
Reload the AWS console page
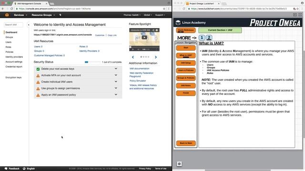coord(11,9)
